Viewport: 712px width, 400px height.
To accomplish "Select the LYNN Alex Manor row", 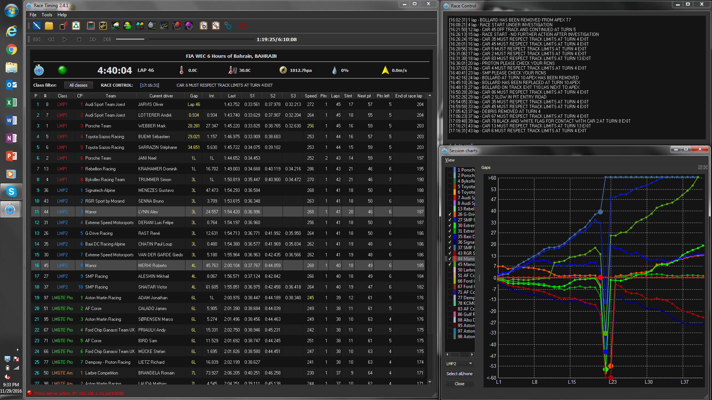I will tap(229, 212).
